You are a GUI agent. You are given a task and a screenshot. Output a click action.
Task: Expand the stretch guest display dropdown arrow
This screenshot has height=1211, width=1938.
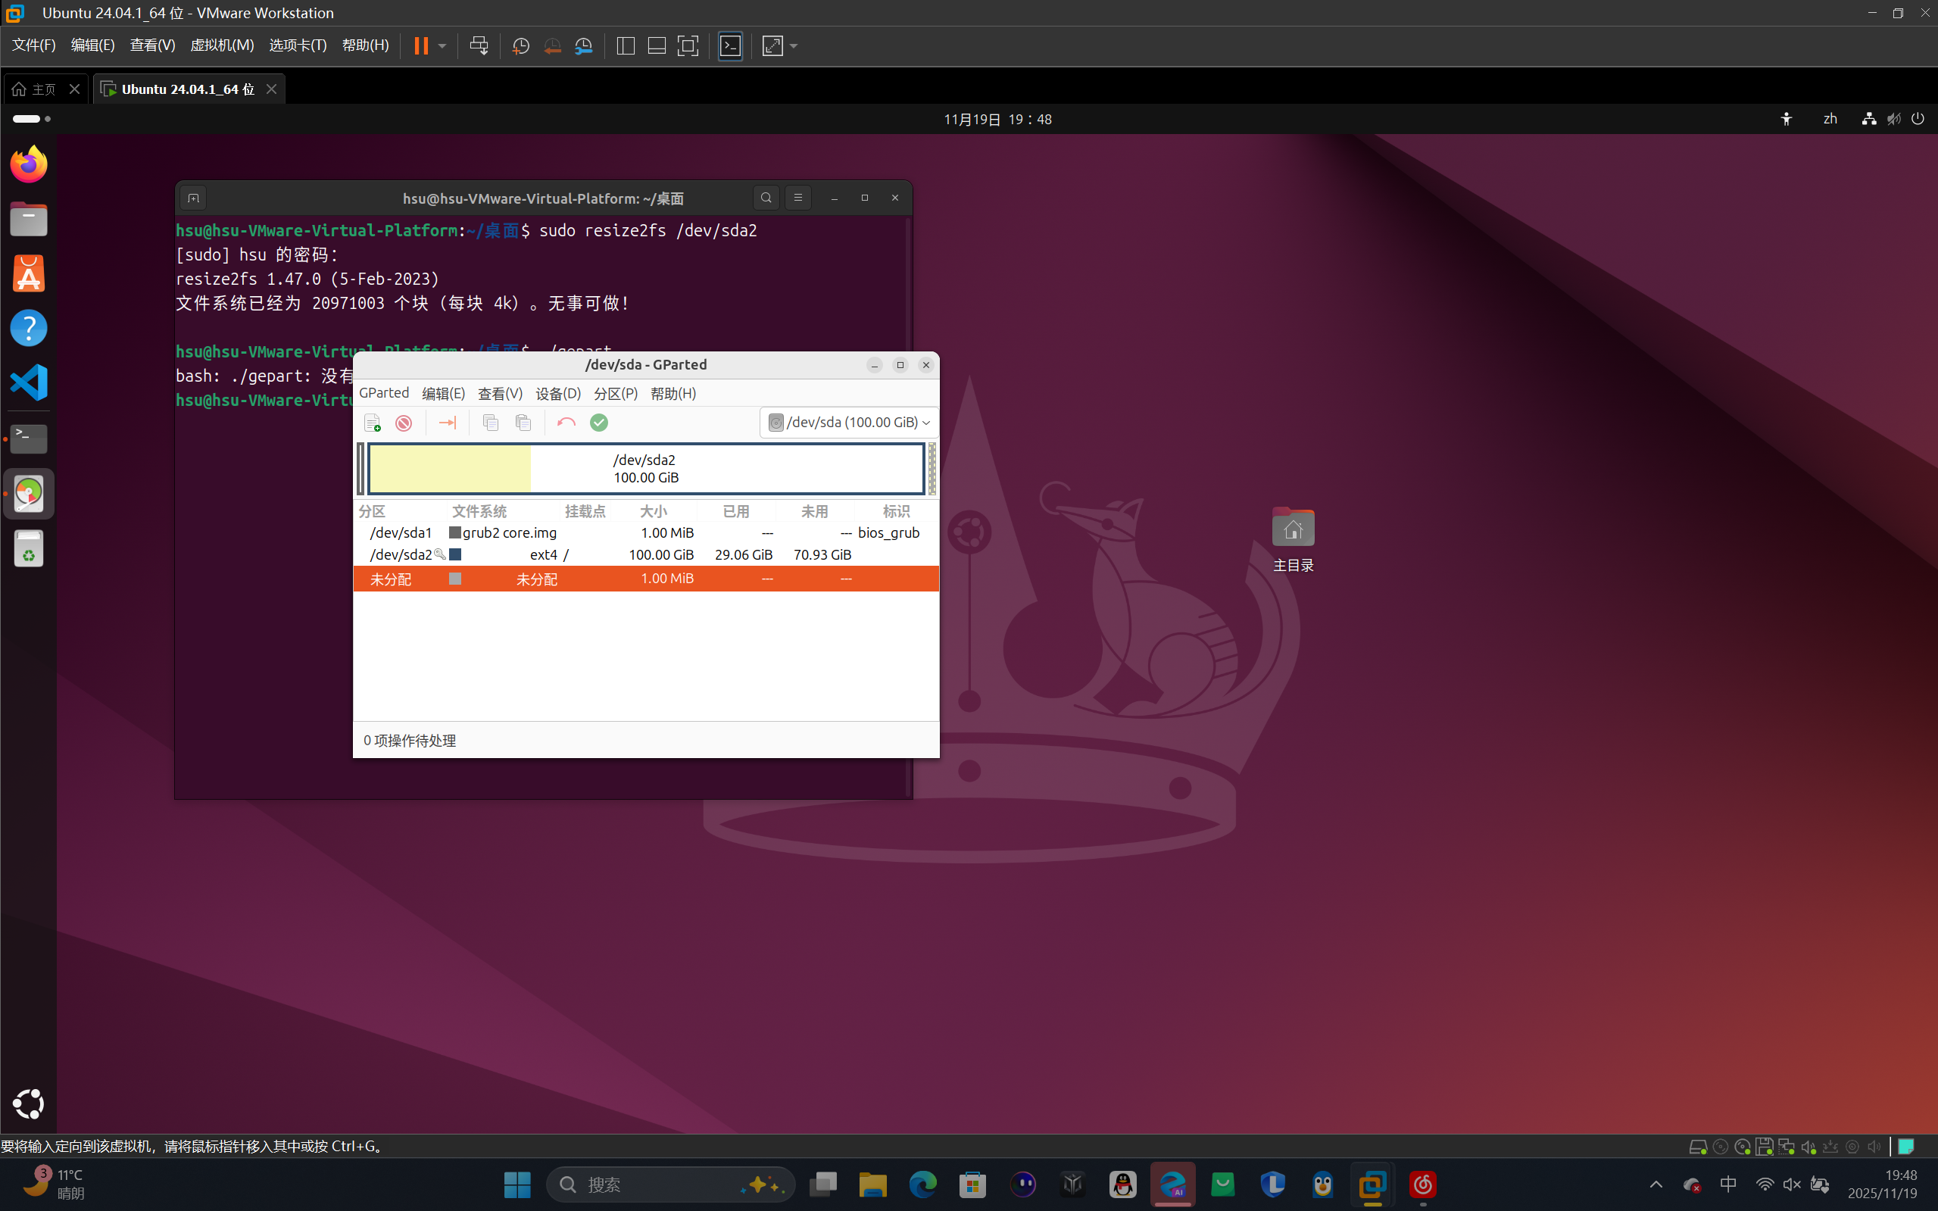tap(794, 45)
